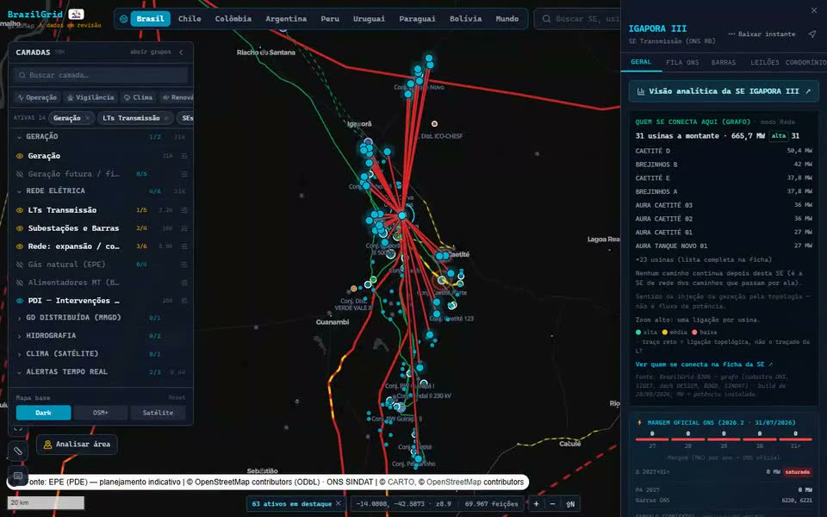Click Baixar instante option
Screen dimensions: 827x517
pos(761,34)
